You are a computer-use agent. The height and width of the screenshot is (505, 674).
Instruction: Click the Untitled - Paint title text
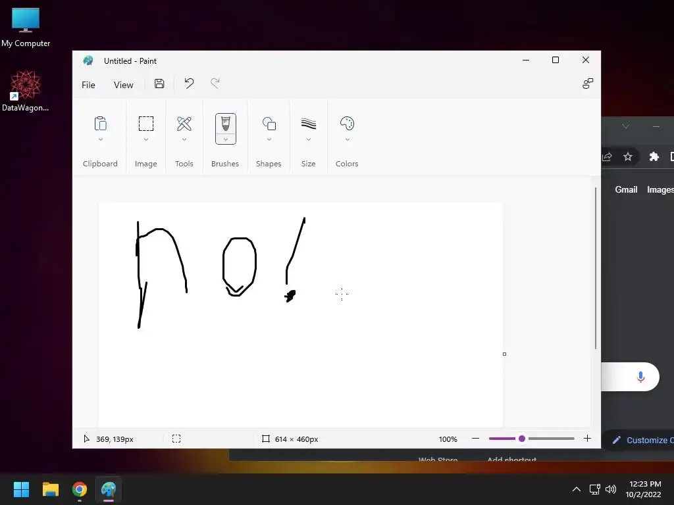coord(130,61)
